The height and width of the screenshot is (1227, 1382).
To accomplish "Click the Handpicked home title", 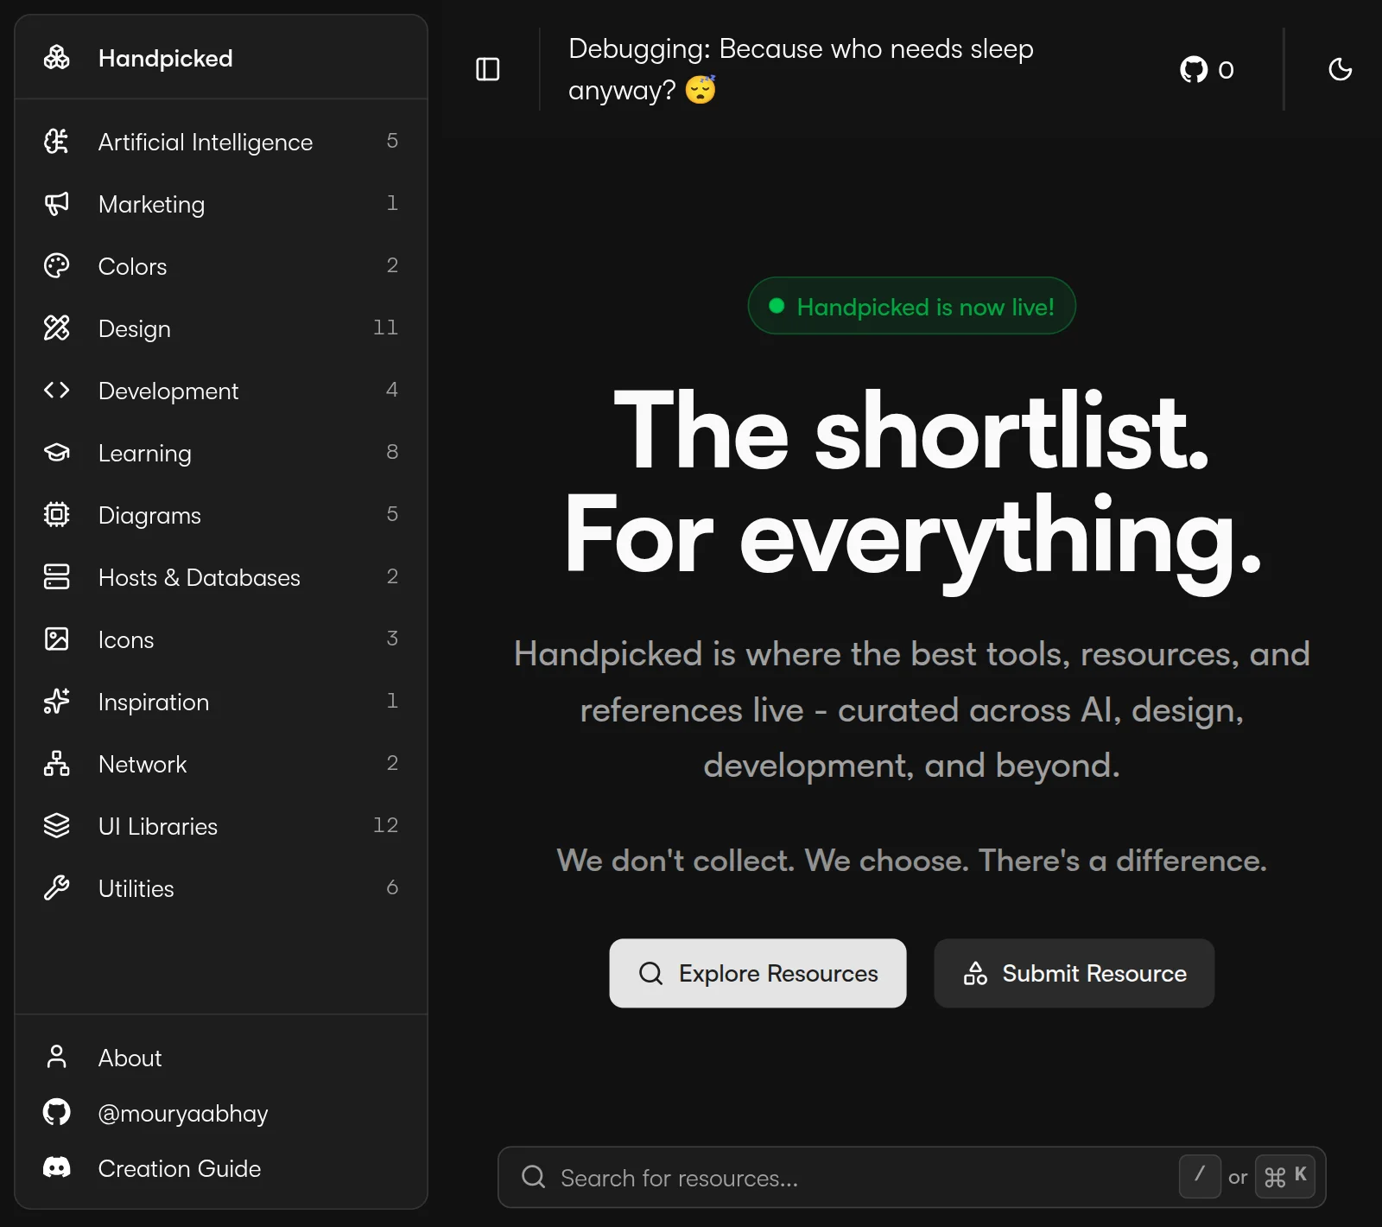I will (165, 58).
